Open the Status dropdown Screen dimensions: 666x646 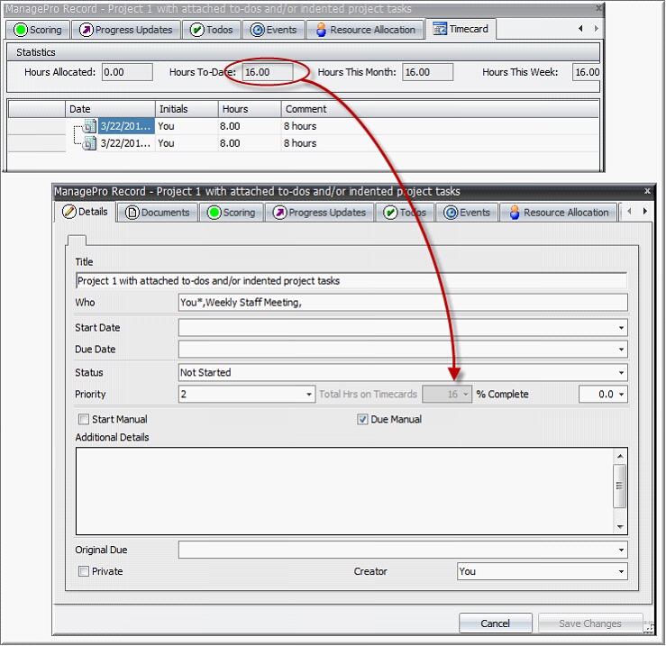pos(621,373)
